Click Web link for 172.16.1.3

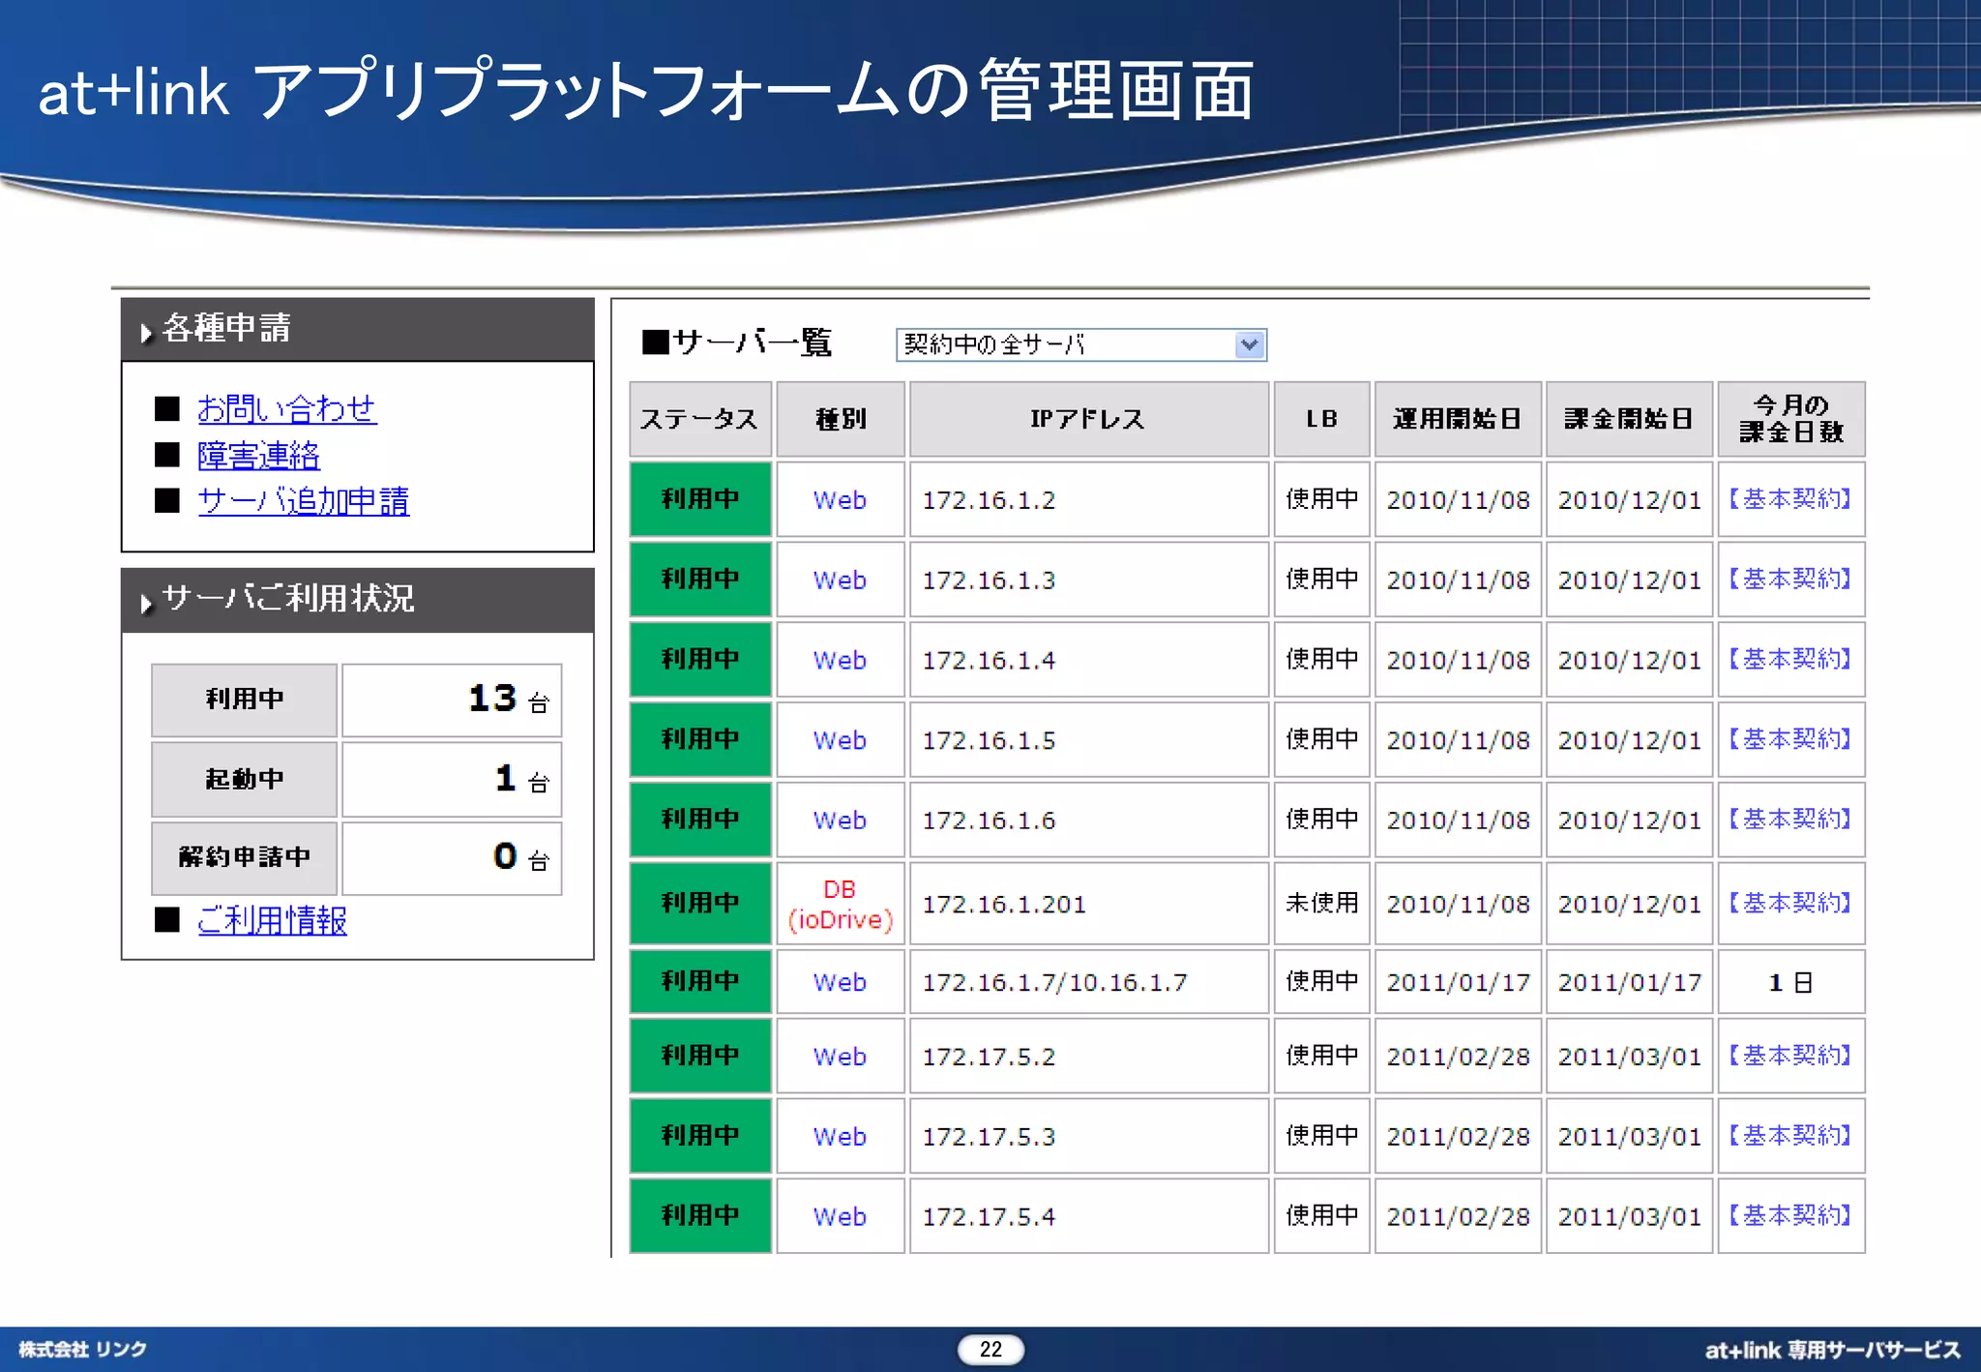840,581
